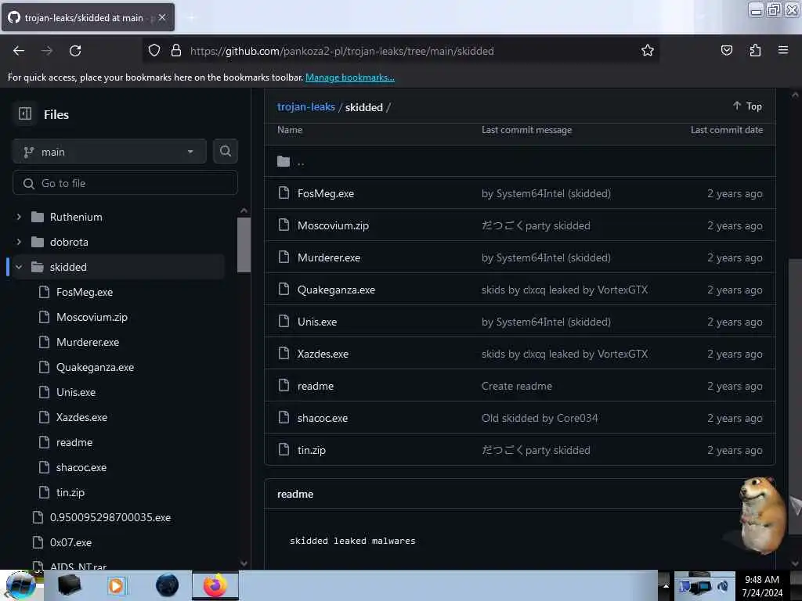
Task: Open FosMeg.exe in the file table
Action: click(x=326, y=193)
